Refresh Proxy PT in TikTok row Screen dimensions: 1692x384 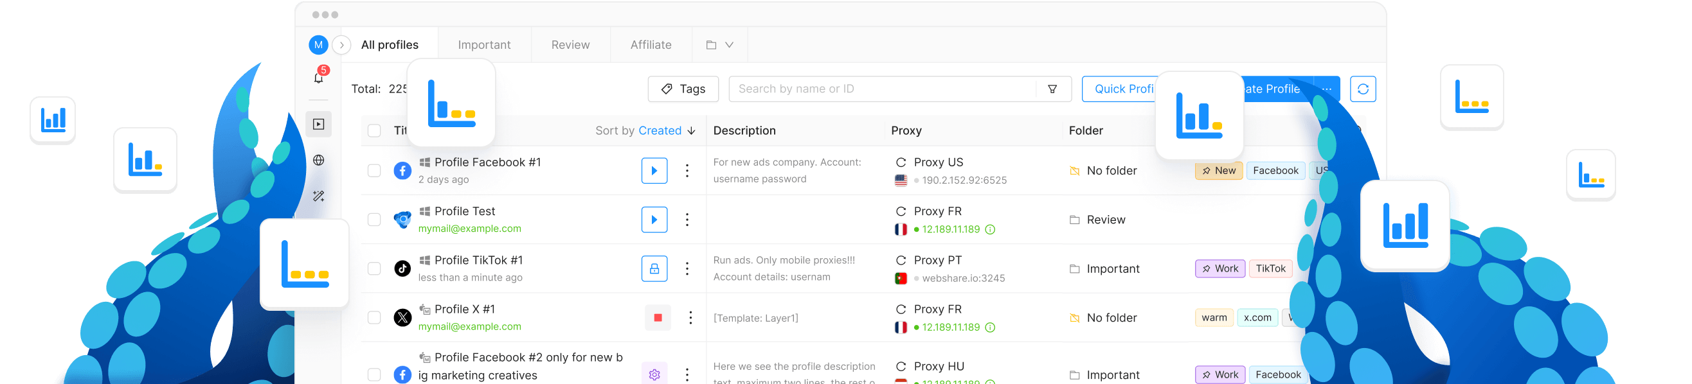(901, 260)
